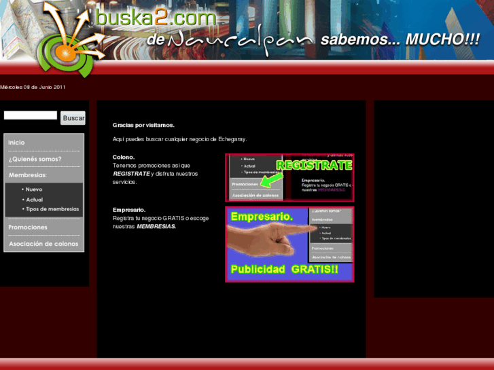Click the REGISTRATE text in Colono paragraph
This screenshot has height=370, width=494.
coord(131,174)
